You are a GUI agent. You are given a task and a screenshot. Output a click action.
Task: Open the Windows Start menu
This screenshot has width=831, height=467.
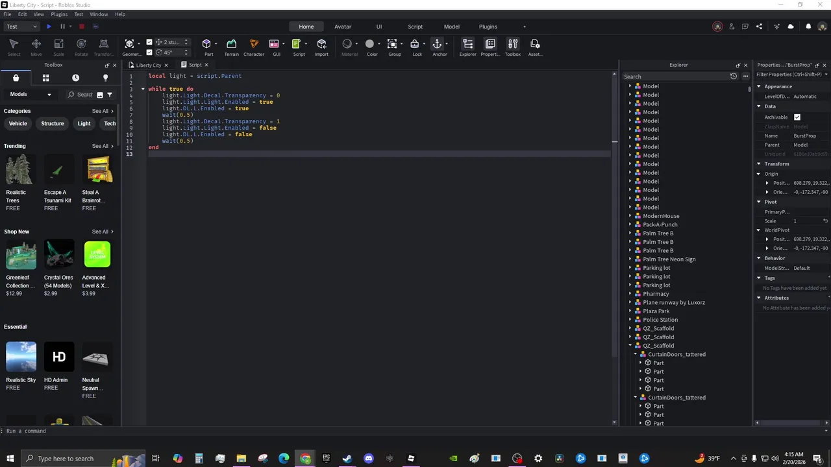tap(10, 459)
